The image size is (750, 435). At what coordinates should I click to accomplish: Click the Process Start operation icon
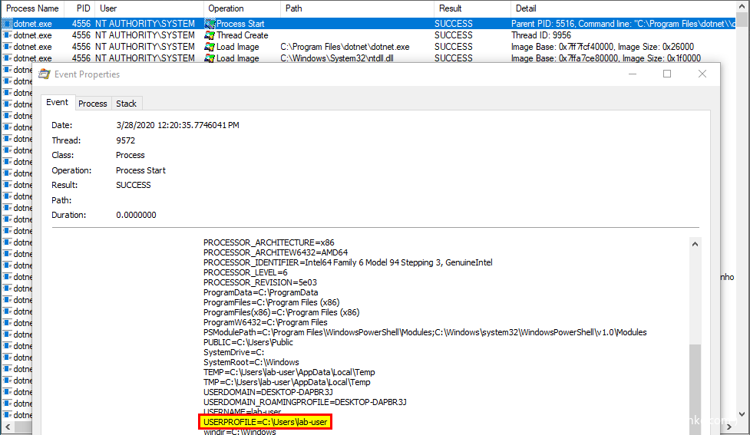[x=210, y=24]
